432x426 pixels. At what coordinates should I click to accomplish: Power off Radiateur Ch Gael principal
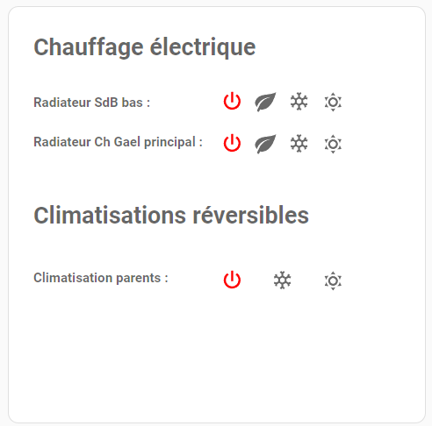click(232, 143)
